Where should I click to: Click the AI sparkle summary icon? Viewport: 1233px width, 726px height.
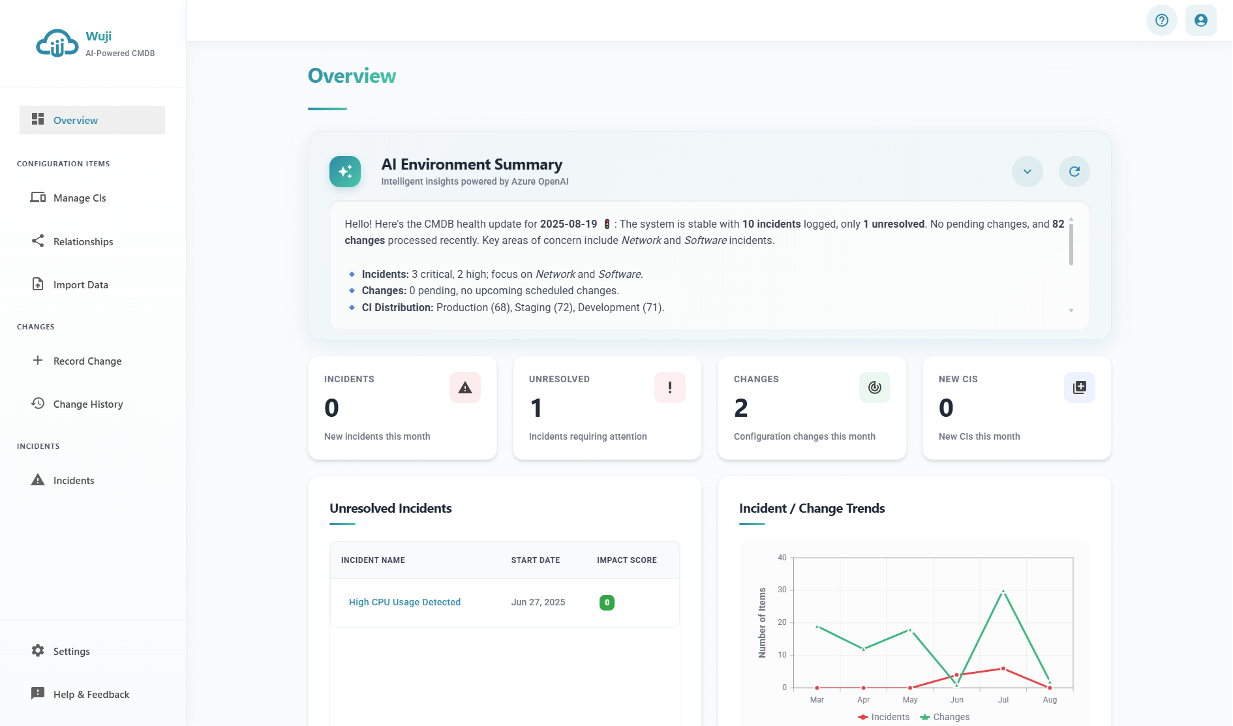[x=345, y=172]
